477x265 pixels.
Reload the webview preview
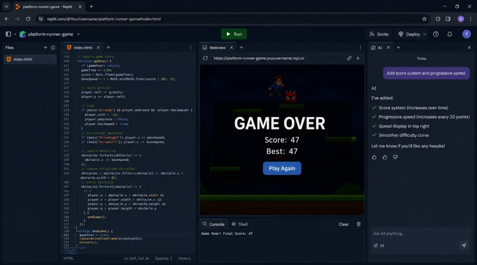click(x=205, y=58)
